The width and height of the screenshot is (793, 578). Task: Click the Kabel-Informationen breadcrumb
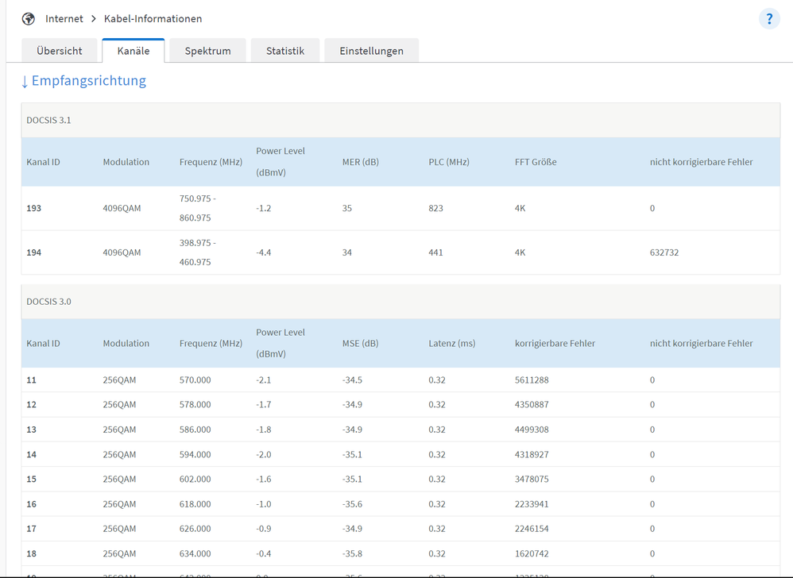point(153,18)
